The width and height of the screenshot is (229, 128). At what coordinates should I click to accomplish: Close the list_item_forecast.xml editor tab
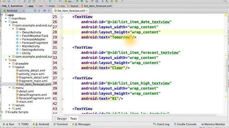87,11
